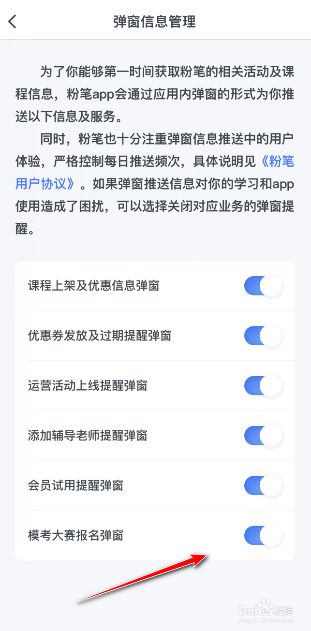
Task: Disable 优惠券发放及过期提醒弹窗 switch
Action: 263,336
